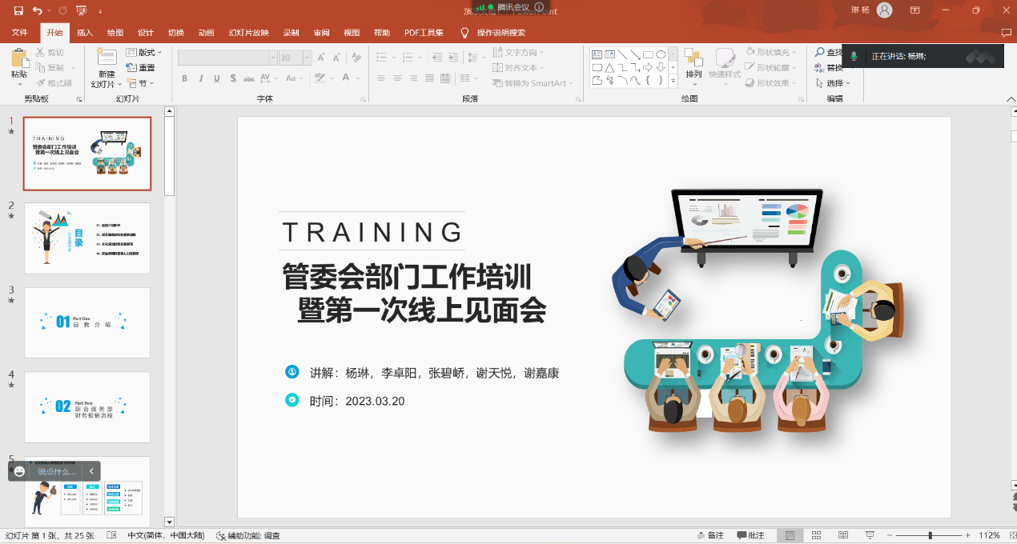Screen dimensions: 1017x544
Task: Open the 插入 ribbon tab
Action: click(85, 33)
